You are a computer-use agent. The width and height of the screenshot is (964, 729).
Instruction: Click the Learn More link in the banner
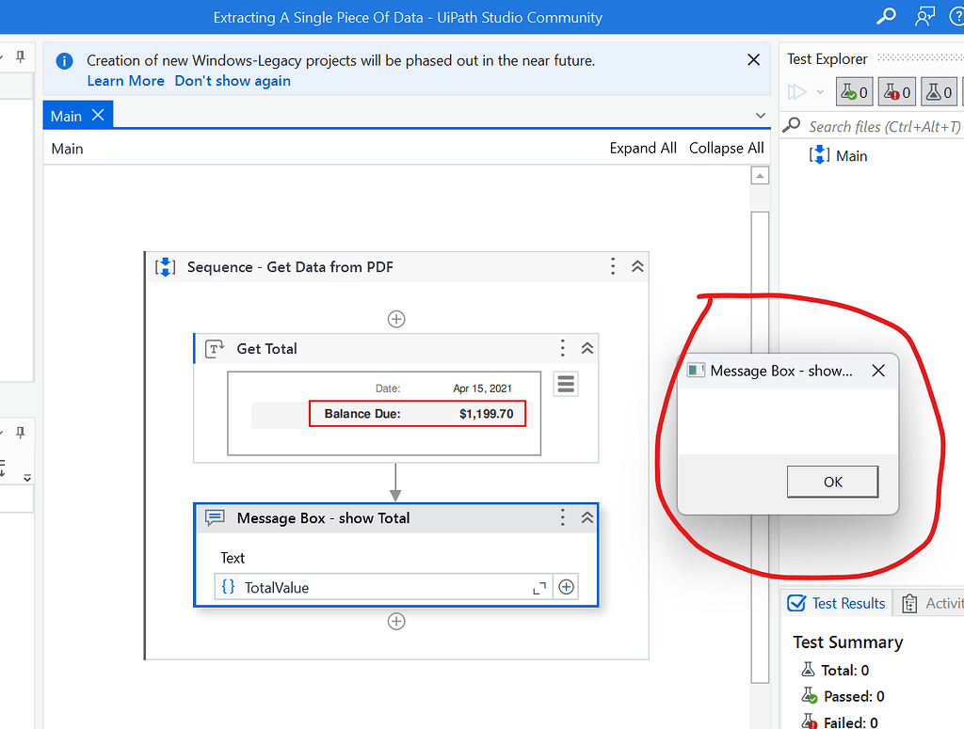click(125, 81)
